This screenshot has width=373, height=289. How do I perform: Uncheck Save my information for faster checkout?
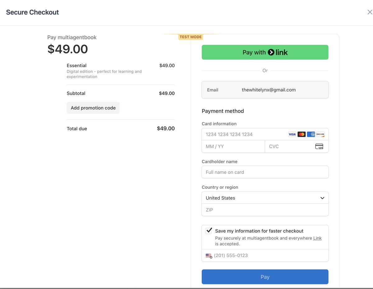pyautogui.click(x=209, y=231)
